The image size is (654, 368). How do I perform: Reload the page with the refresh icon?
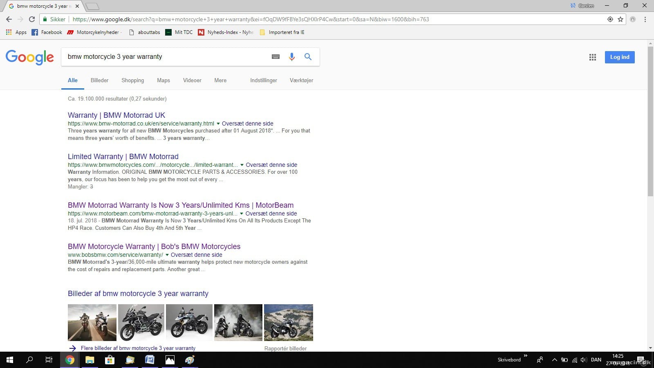pyautogui.click(x=32, y=19)
